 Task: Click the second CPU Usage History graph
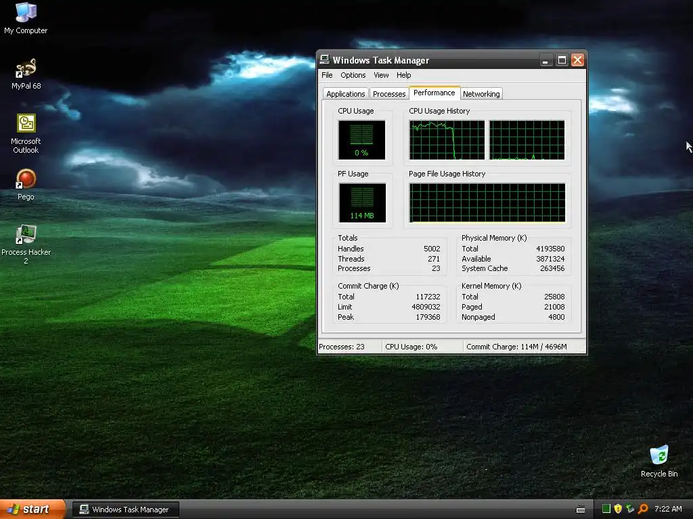[527, 140]
